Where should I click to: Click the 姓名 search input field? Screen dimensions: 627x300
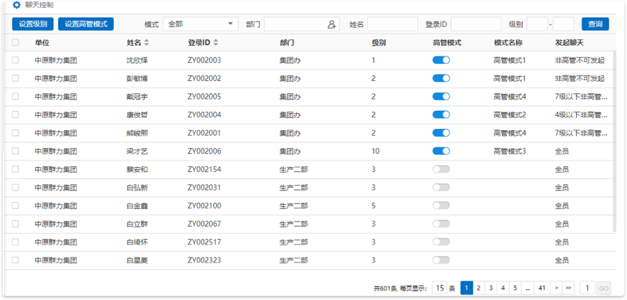click(392, 24)
